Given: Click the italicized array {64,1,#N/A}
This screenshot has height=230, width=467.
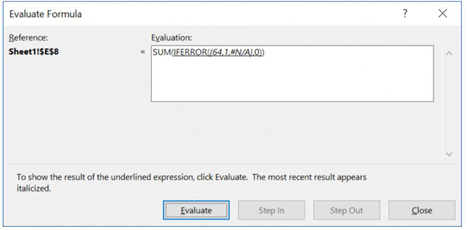Looking at the screenshot, I should 230,52.
